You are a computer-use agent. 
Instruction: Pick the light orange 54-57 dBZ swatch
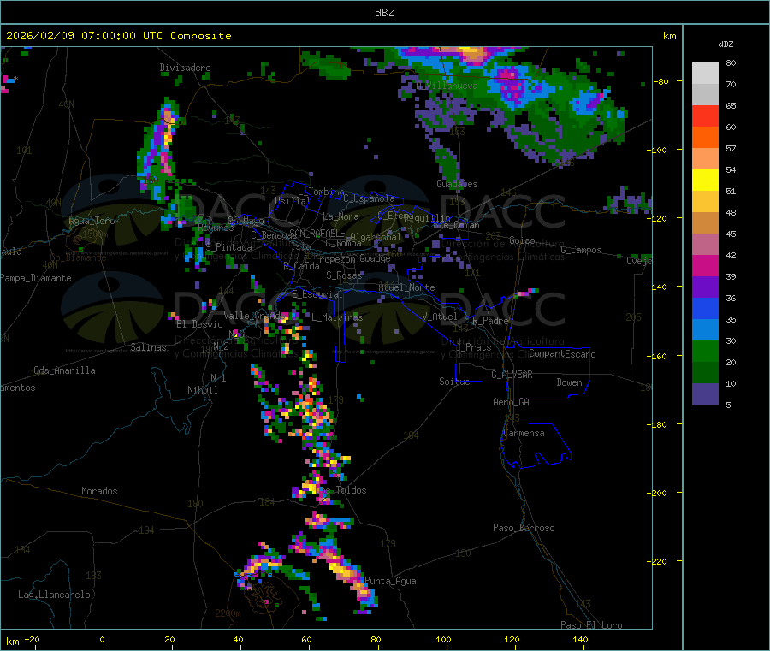click(x=705, y=158)
